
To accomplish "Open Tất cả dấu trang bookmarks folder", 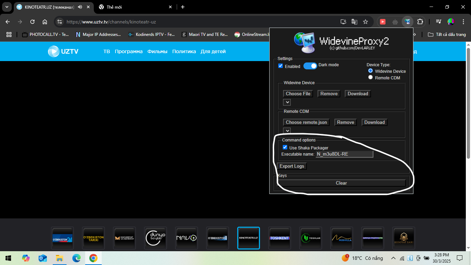I will pyautogui.click(x=447, y=35).
